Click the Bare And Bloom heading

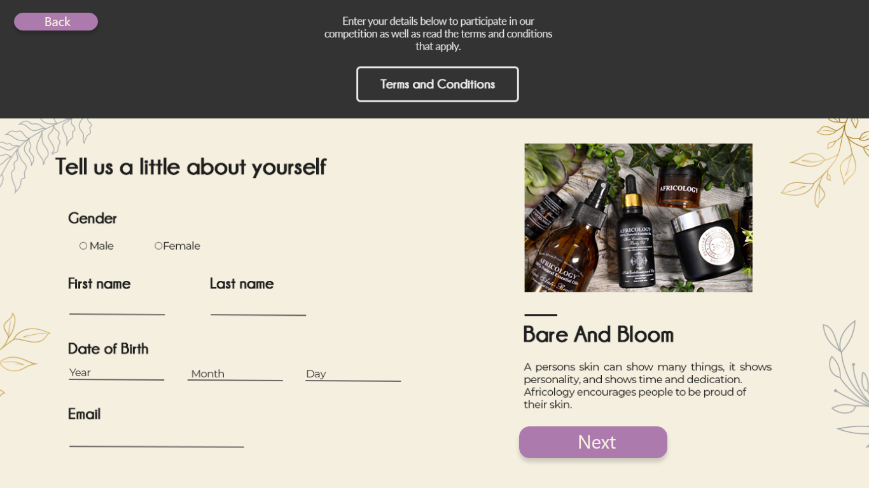click(x=598, y=335)
